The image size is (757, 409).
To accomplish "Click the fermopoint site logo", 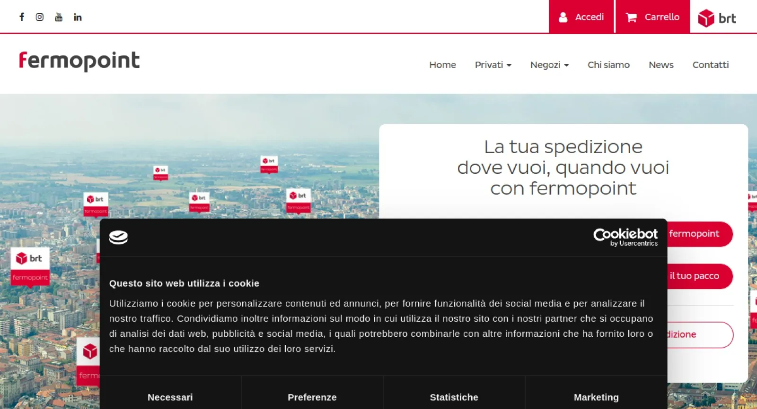I will 79,61.
